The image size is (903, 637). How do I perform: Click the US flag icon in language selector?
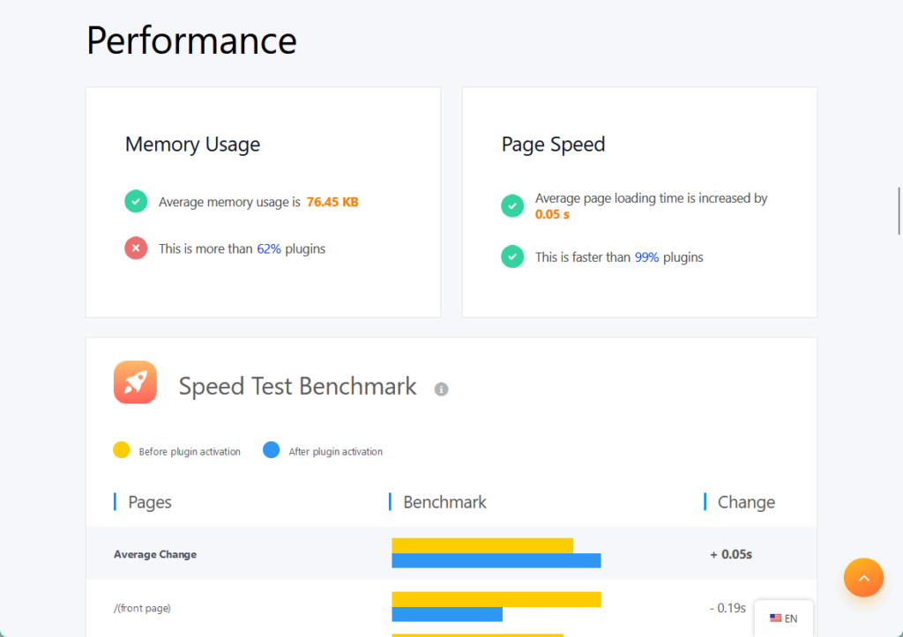(x=775, y=618)
